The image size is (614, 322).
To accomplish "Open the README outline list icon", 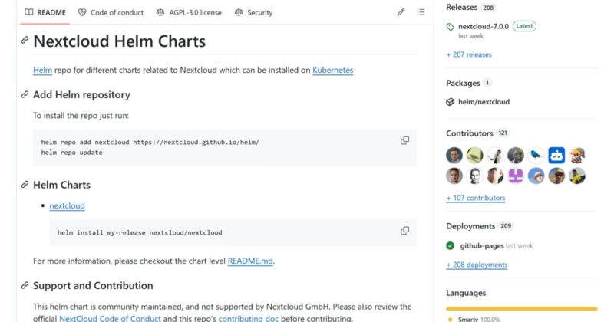I will point(421,12).
